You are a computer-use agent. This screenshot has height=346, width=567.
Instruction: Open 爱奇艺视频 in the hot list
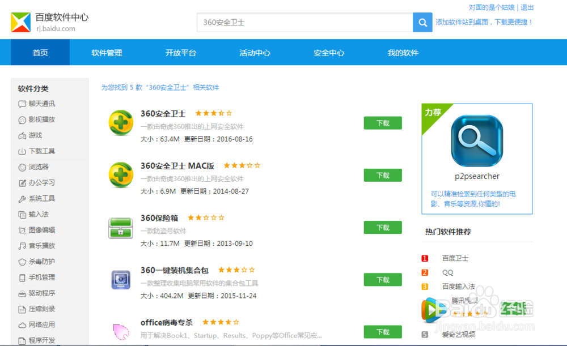coord(459,335)
